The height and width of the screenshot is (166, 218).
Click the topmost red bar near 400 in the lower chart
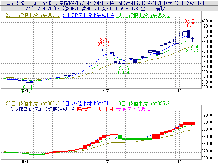(189, 123)
